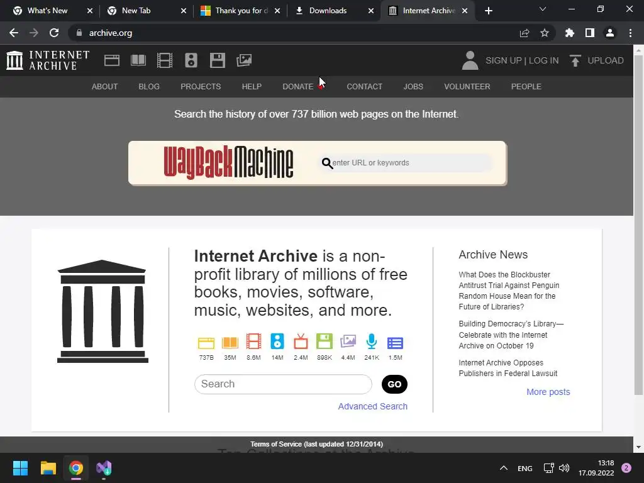Viewport: 644px width, 483px height.
Task: Bookmark this page with star icon
Action: (545, 33)
